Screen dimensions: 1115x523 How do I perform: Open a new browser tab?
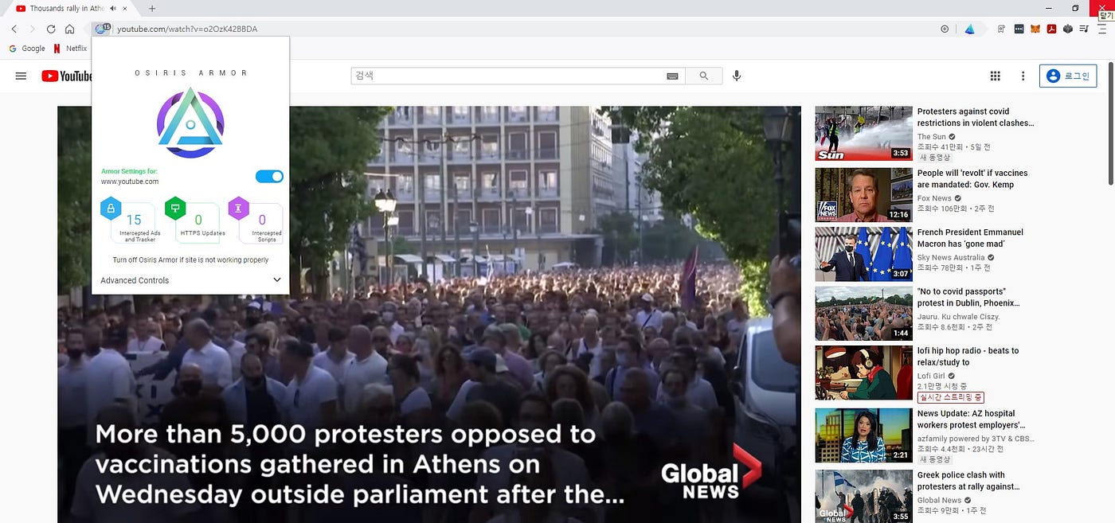point(151,8)
